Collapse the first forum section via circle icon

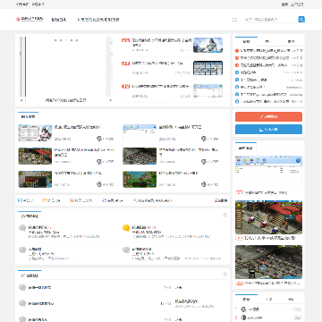tap(225, 215)
